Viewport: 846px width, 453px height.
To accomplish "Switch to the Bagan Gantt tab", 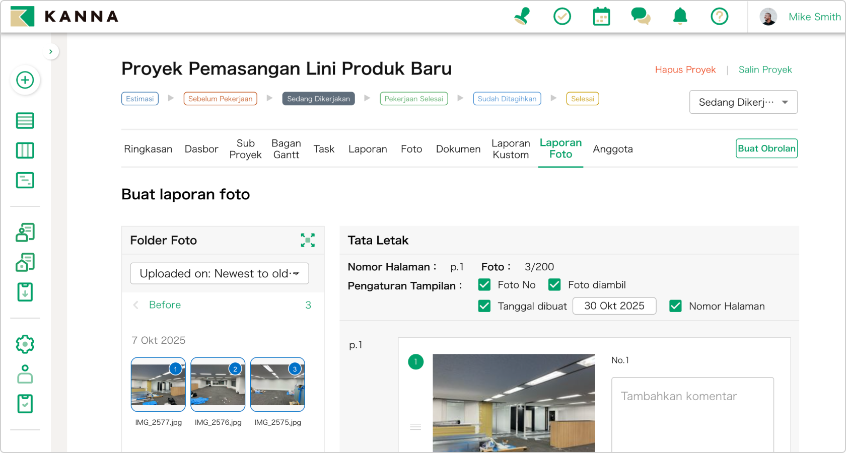I will point(286,148).
